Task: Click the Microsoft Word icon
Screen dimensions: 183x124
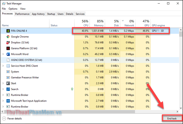Action: click(8, 54)
